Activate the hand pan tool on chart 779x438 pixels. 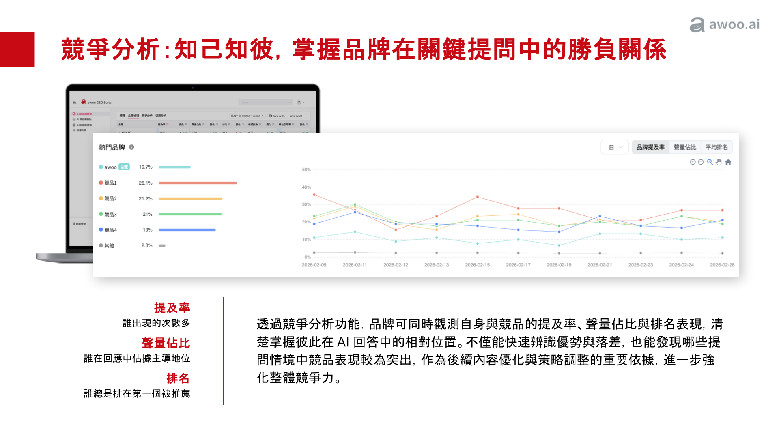coord(719,162)
